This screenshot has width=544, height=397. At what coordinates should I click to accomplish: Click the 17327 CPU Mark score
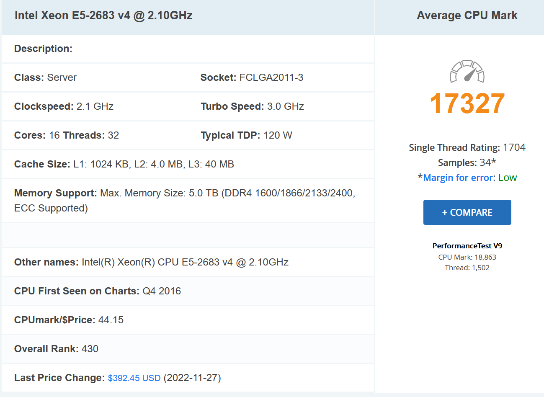point(467,103)
